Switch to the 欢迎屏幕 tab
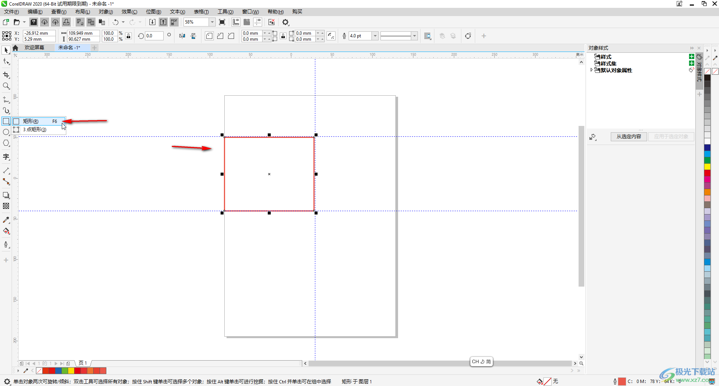The height and width of the screenshot is (386, 719). pyautogui.click(x=34, y=47)
